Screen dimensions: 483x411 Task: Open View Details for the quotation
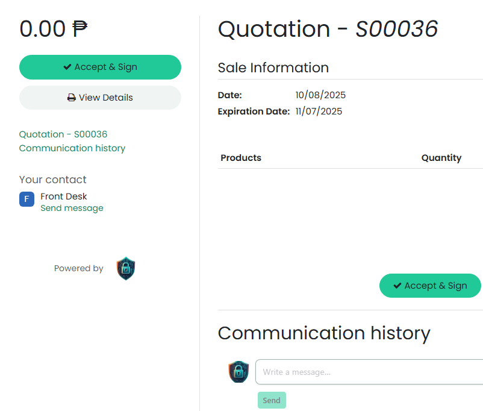coord(100,98)
